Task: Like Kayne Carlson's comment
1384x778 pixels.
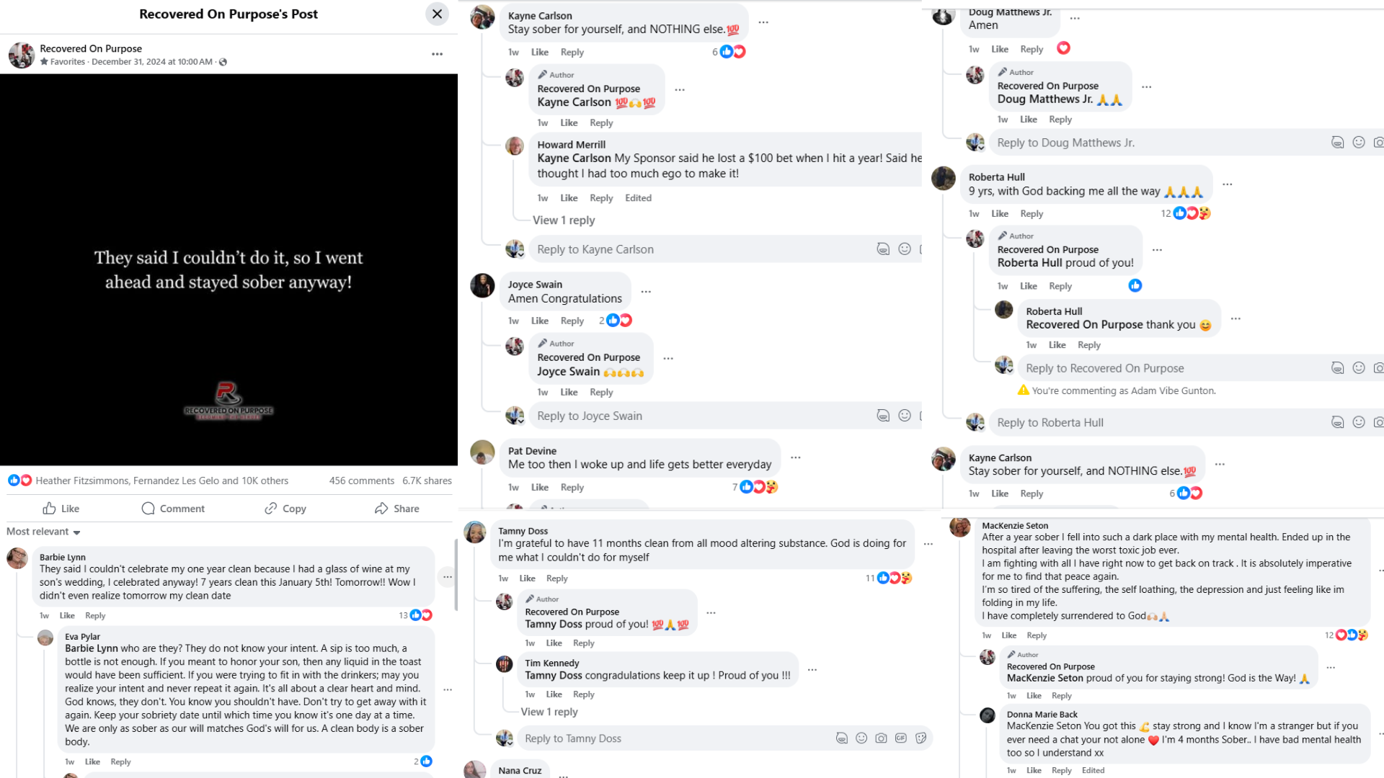Action: pos(539,52)
